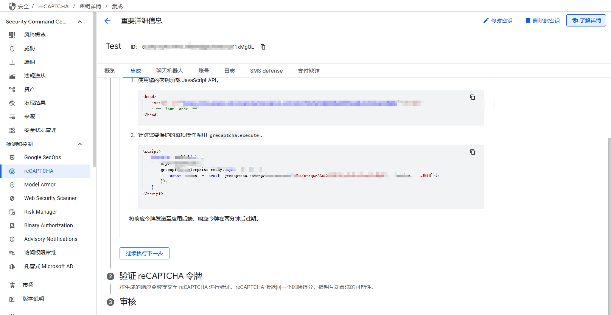
Task: Click the reCAPTCHA target icon in sidebar
Action: pos(12,171)
